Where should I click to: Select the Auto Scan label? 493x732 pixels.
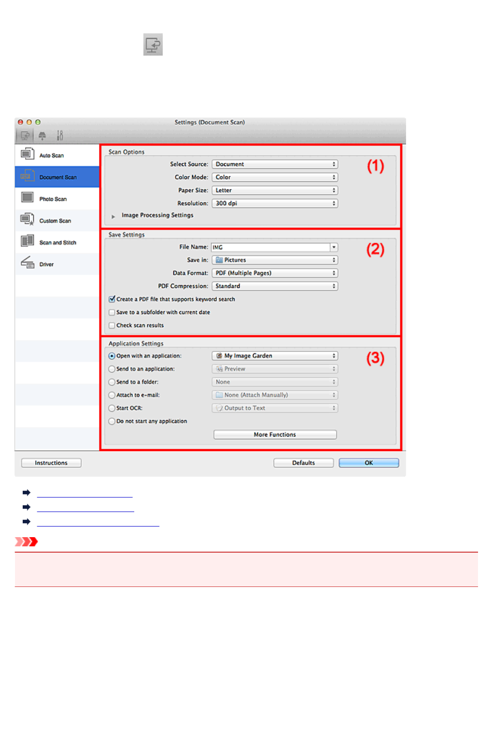point(52,156)
